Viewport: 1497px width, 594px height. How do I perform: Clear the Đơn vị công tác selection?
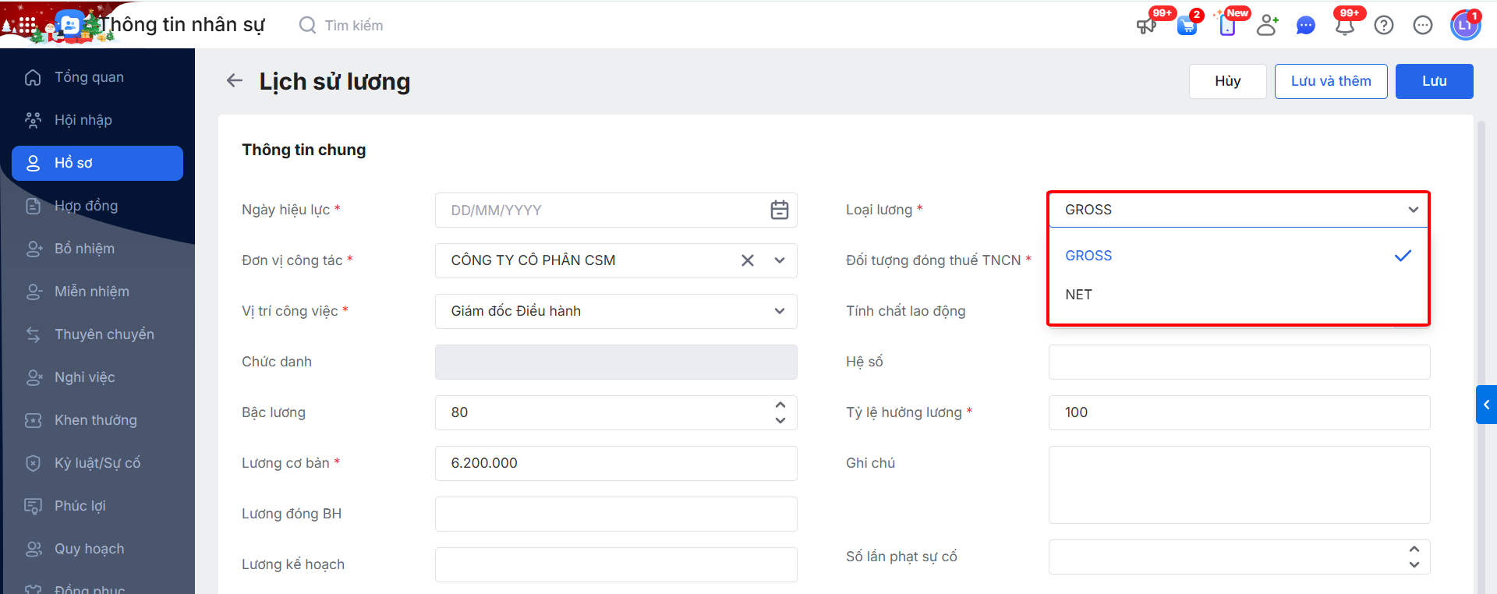(747, 260)
